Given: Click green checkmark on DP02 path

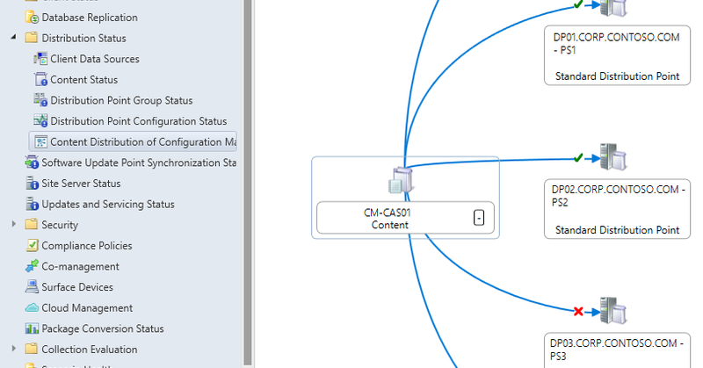Looking at the screenshot, I should pyautogui.click(x=578, y=158).
